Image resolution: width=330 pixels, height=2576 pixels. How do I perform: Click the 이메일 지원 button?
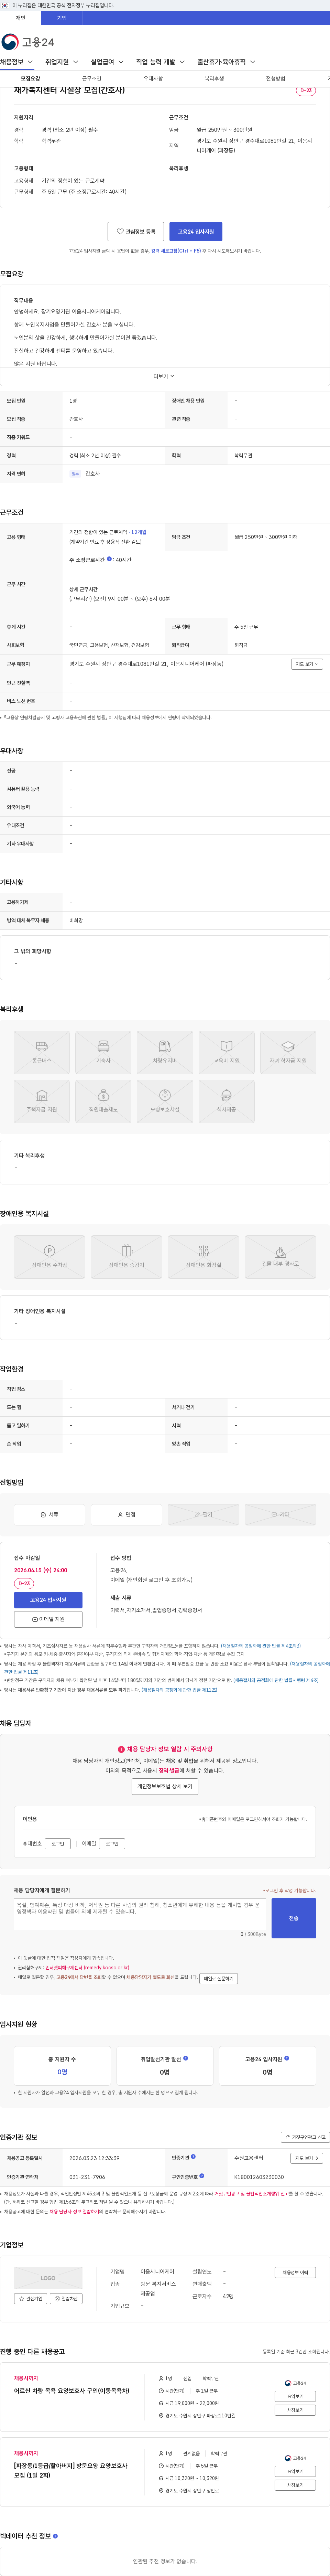[48, 1619]
